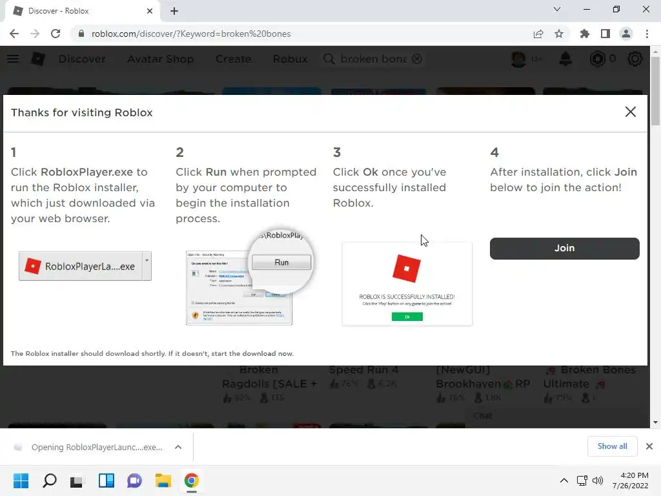The height and width of the screenshot is (496, 661).
Task: Click the RobloxPlayerLauncher.exe download illustration
Action: (85, 266)
